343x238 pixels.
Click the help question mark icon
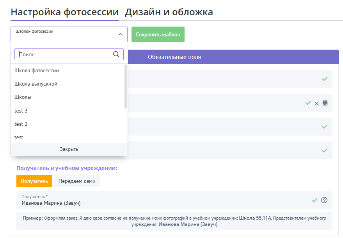(324, 200)
